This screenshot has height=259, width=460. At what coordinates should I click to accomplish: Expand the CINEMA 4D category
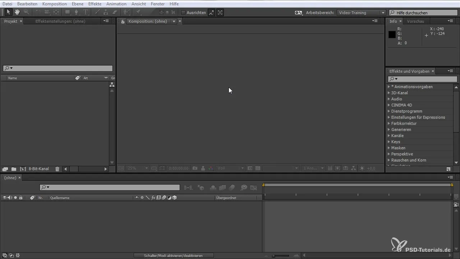click(x=389, y=105)
